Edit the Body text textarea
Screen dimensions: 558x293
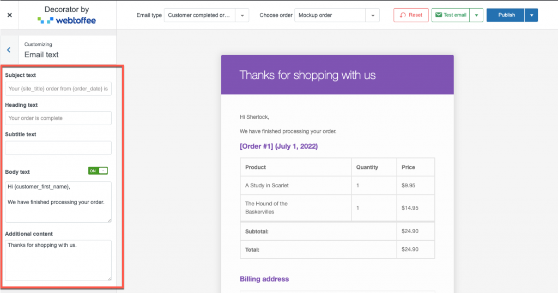[x=58, y=202]
